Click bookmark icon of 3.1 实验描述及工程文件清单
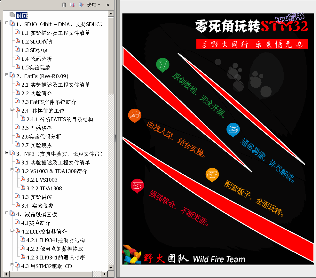 18,162
